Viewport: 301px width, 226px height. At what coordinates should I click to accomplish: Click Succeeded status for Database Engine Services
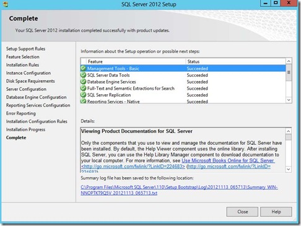click(x=197, y=82)
